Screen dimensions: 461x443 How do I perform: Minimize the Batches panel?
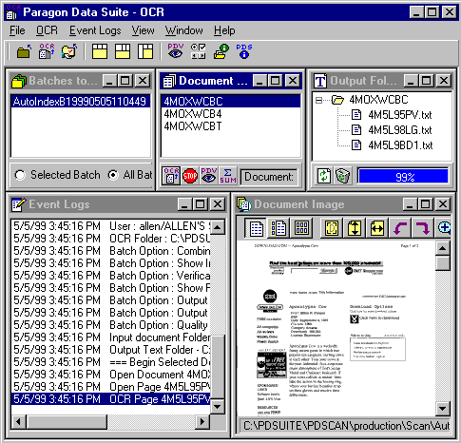click(109, 81)
